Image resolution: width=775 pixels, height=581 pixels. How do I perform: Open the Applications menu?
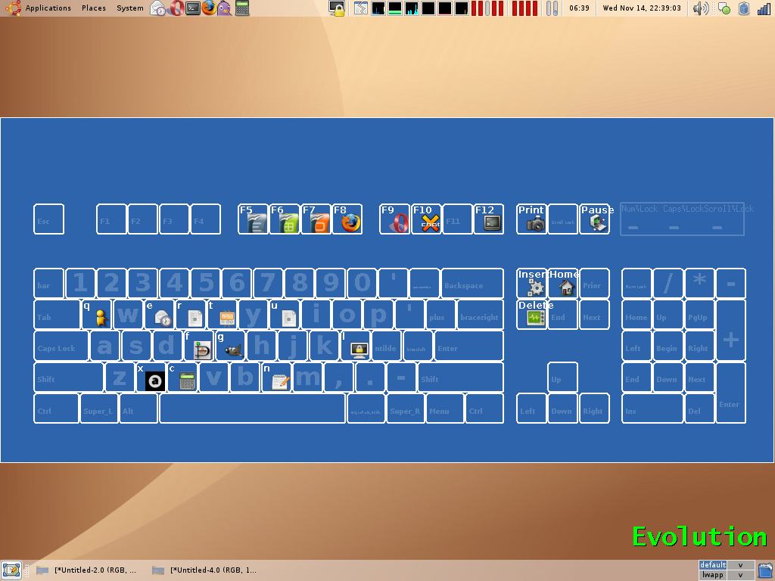[x=48, y=8]
